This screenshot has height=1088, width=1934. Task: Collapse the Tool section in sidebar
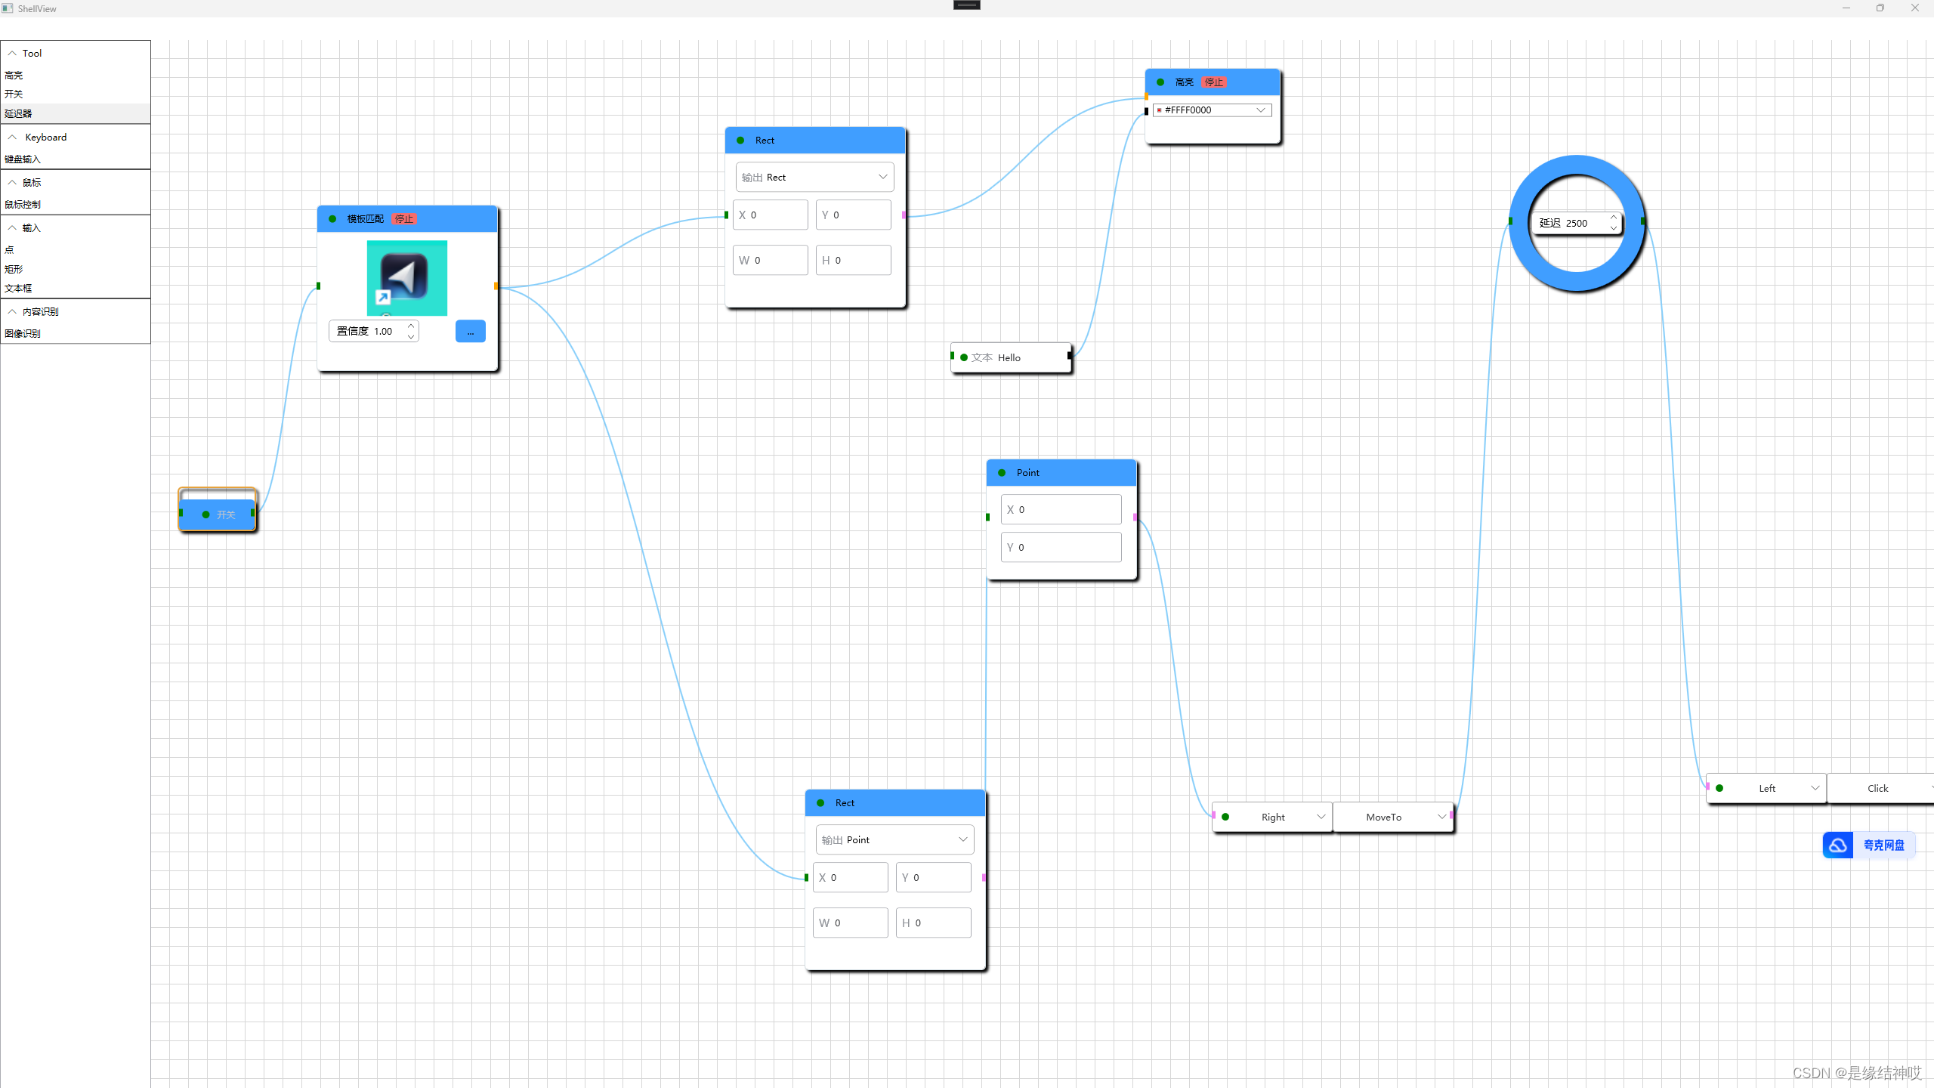(12, 54)
